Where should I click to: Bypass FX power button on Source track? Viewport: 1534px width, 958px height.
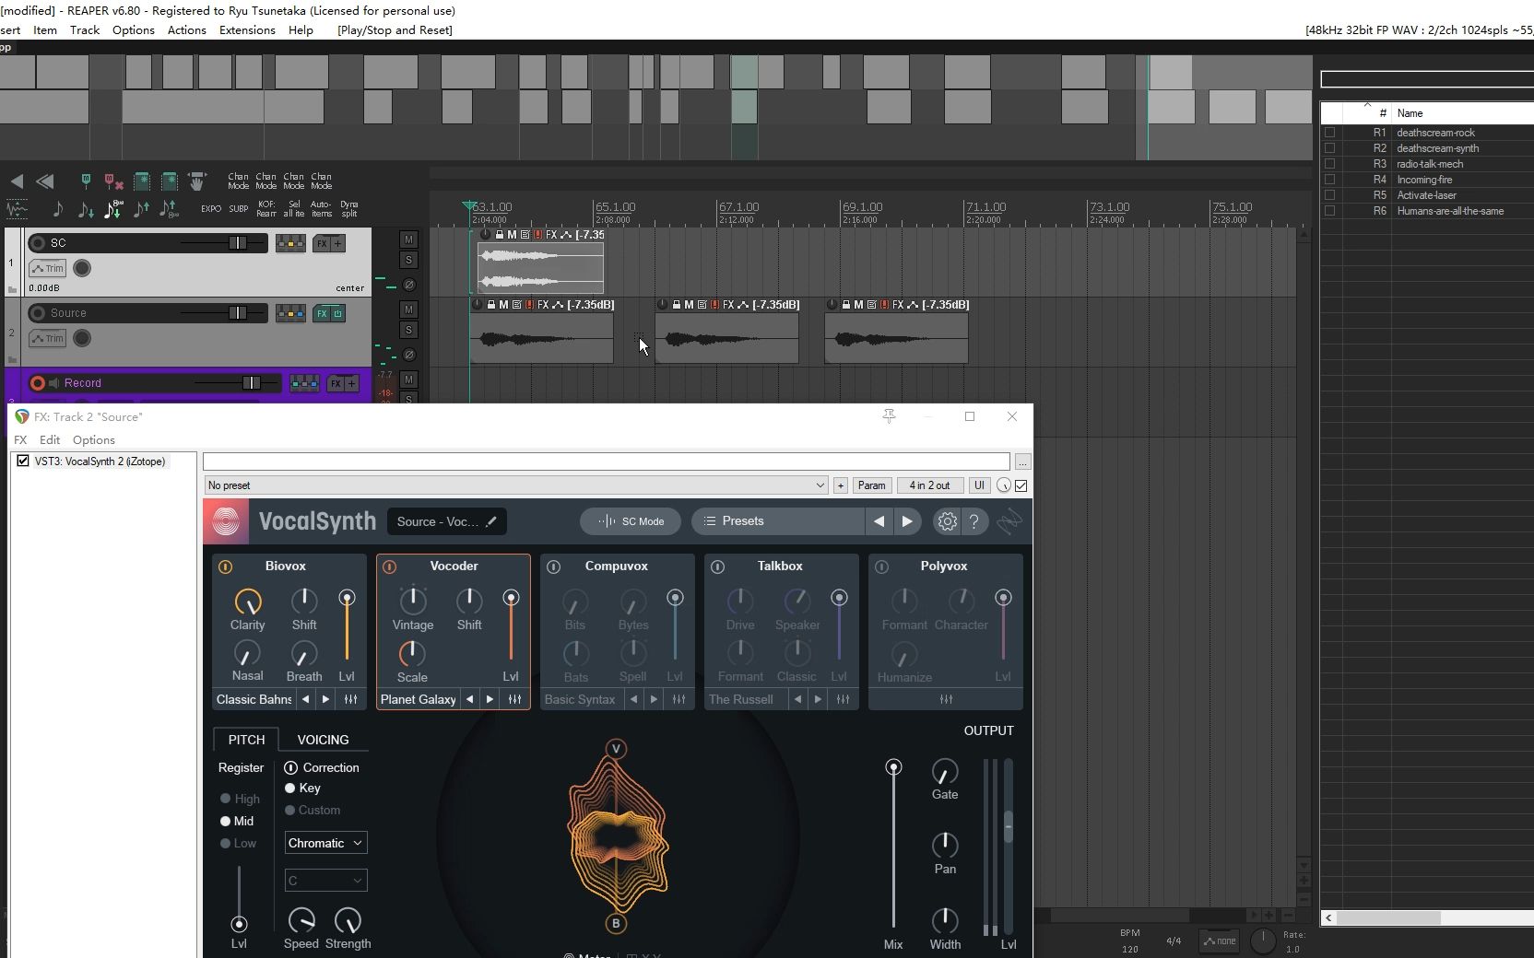(337, 313)
